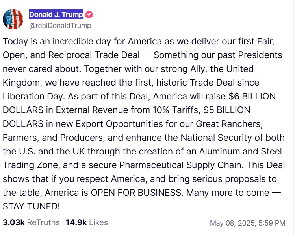Click the red verified badge icon
Image resolution: width=295 pixels, height=235 pixels.
(x=89, y=15)
